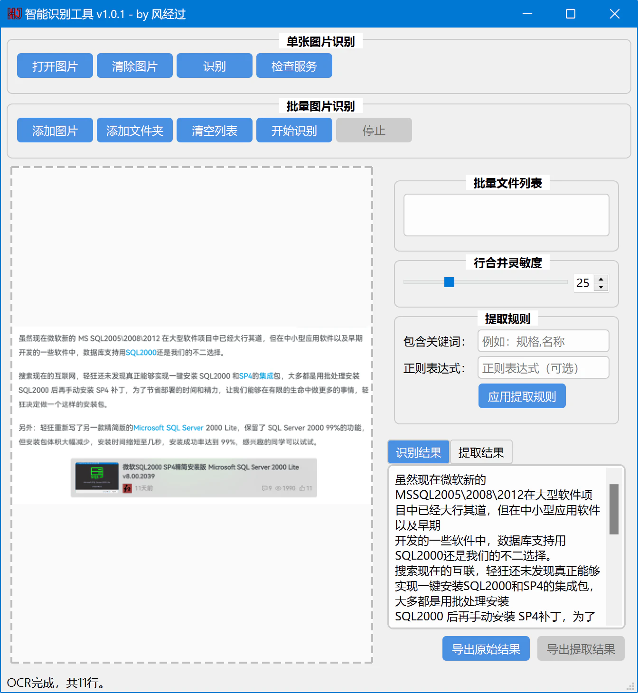Export raw results via 导出原始结果
Screen dimensions: 638x693
[x=486, y=649]
